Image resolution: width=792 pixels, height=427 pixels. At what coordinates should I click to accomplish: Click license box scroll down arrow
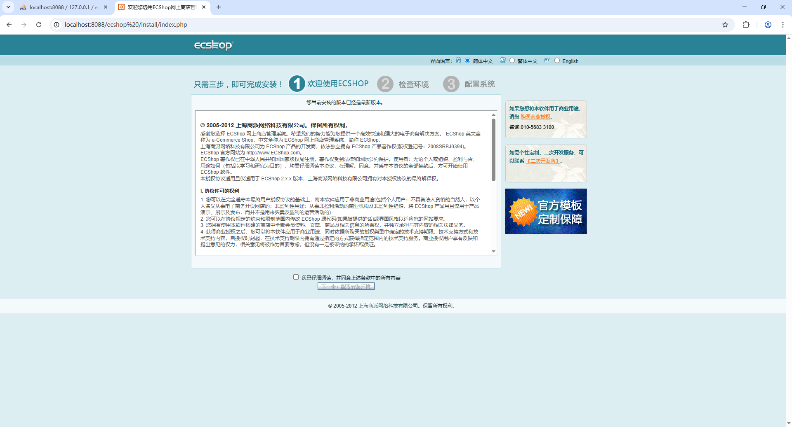pyautogui.click(x=493, y=251)
